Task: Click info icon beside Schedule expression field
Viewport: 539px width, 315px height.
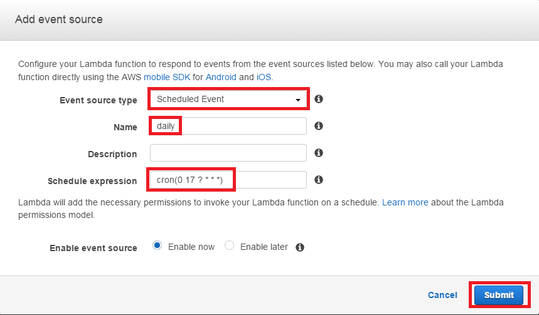Action: [319, 180]
